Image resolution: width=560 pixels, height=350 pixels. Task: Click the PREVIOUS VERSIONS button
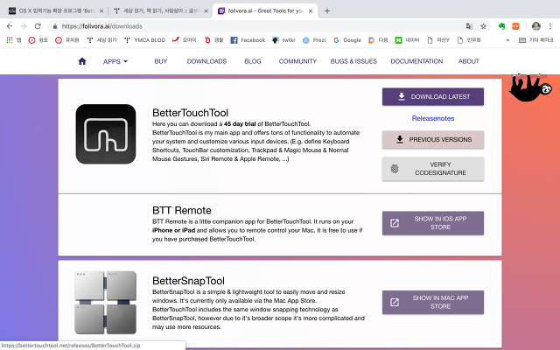click(x=433, y=140)
